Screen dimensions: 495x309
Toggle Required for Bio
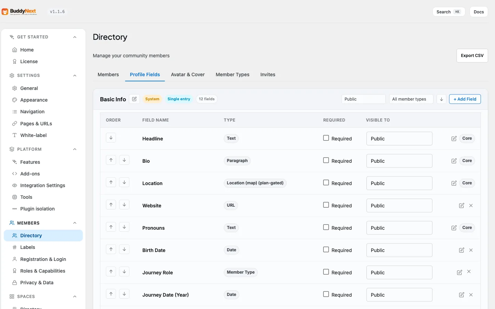click(x=326, y=160)
